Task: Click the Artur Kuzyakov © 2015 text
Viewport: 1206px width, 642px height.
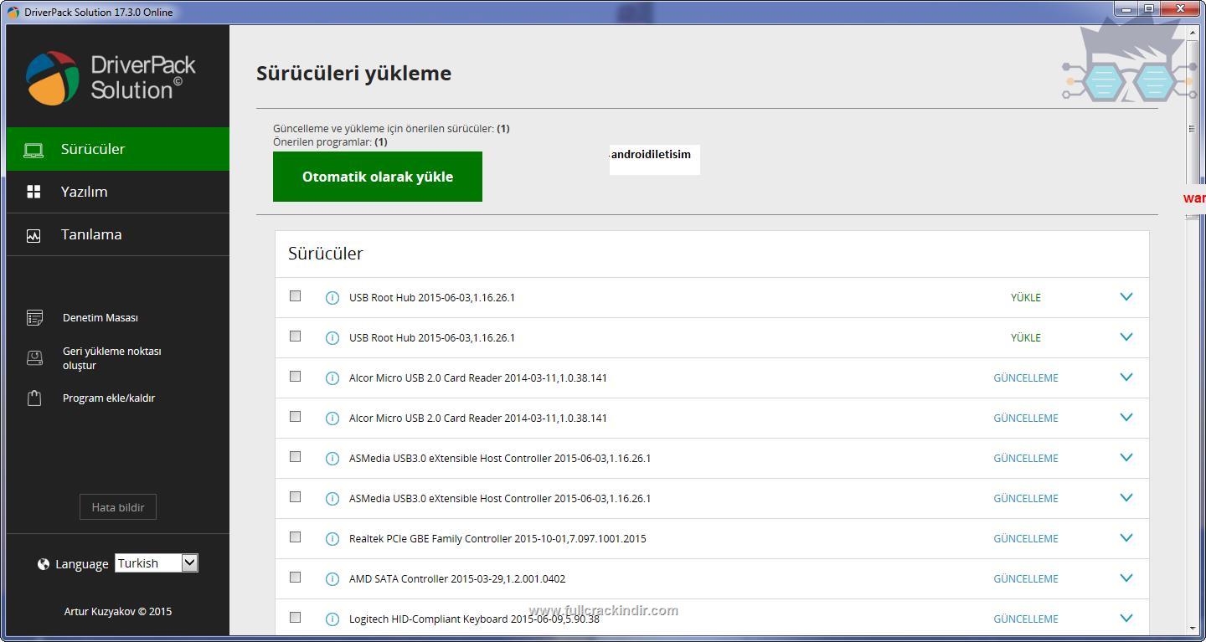Action: [118, 612]
